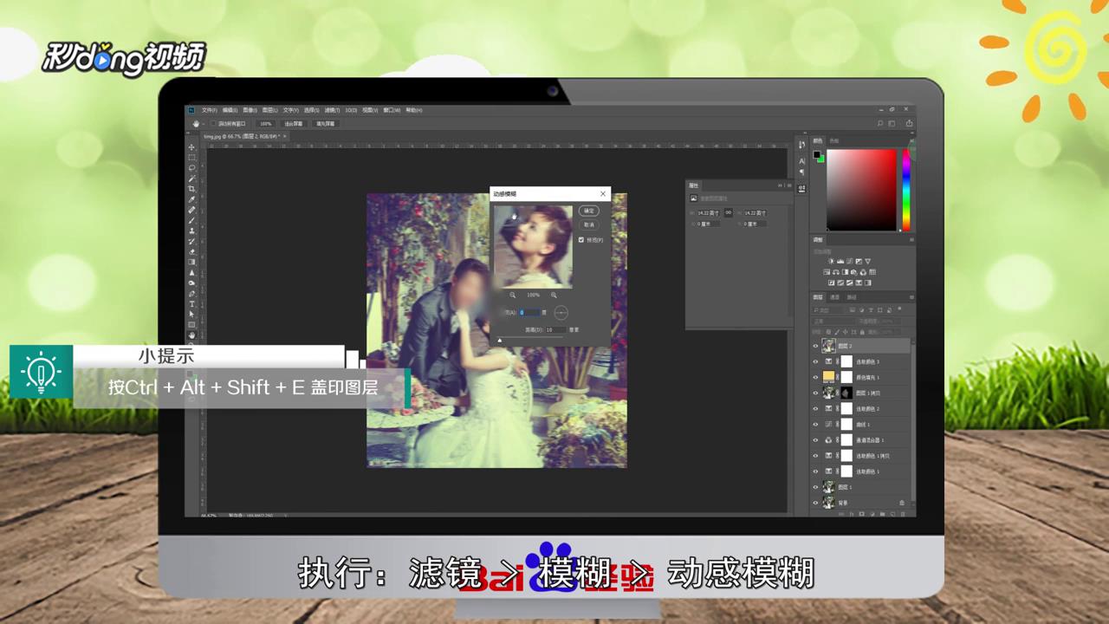Add a Vibrance adjustment triangle icon

point(868,261)
